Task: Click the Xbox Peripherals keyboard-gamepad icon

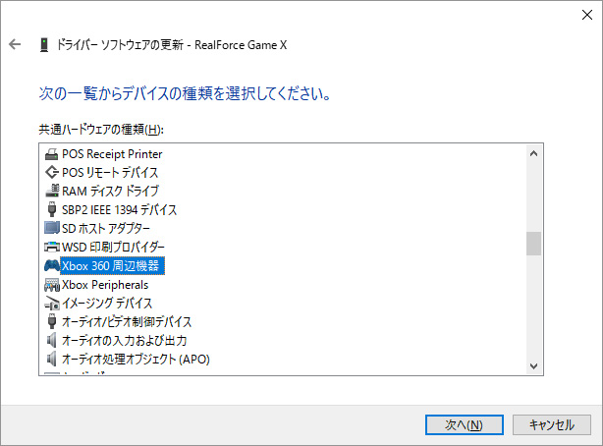Action: tap(51, 284)
